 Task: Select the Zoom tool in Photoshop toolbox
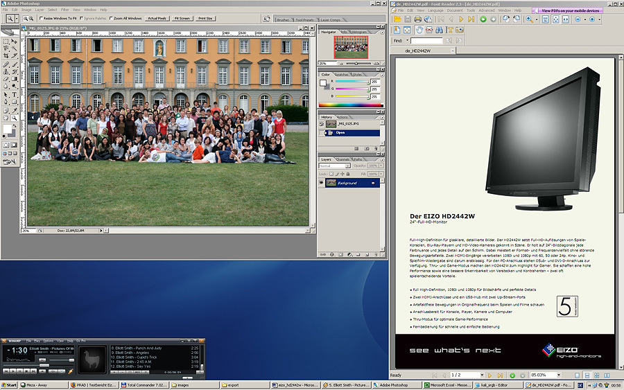(x=15, y=118)
